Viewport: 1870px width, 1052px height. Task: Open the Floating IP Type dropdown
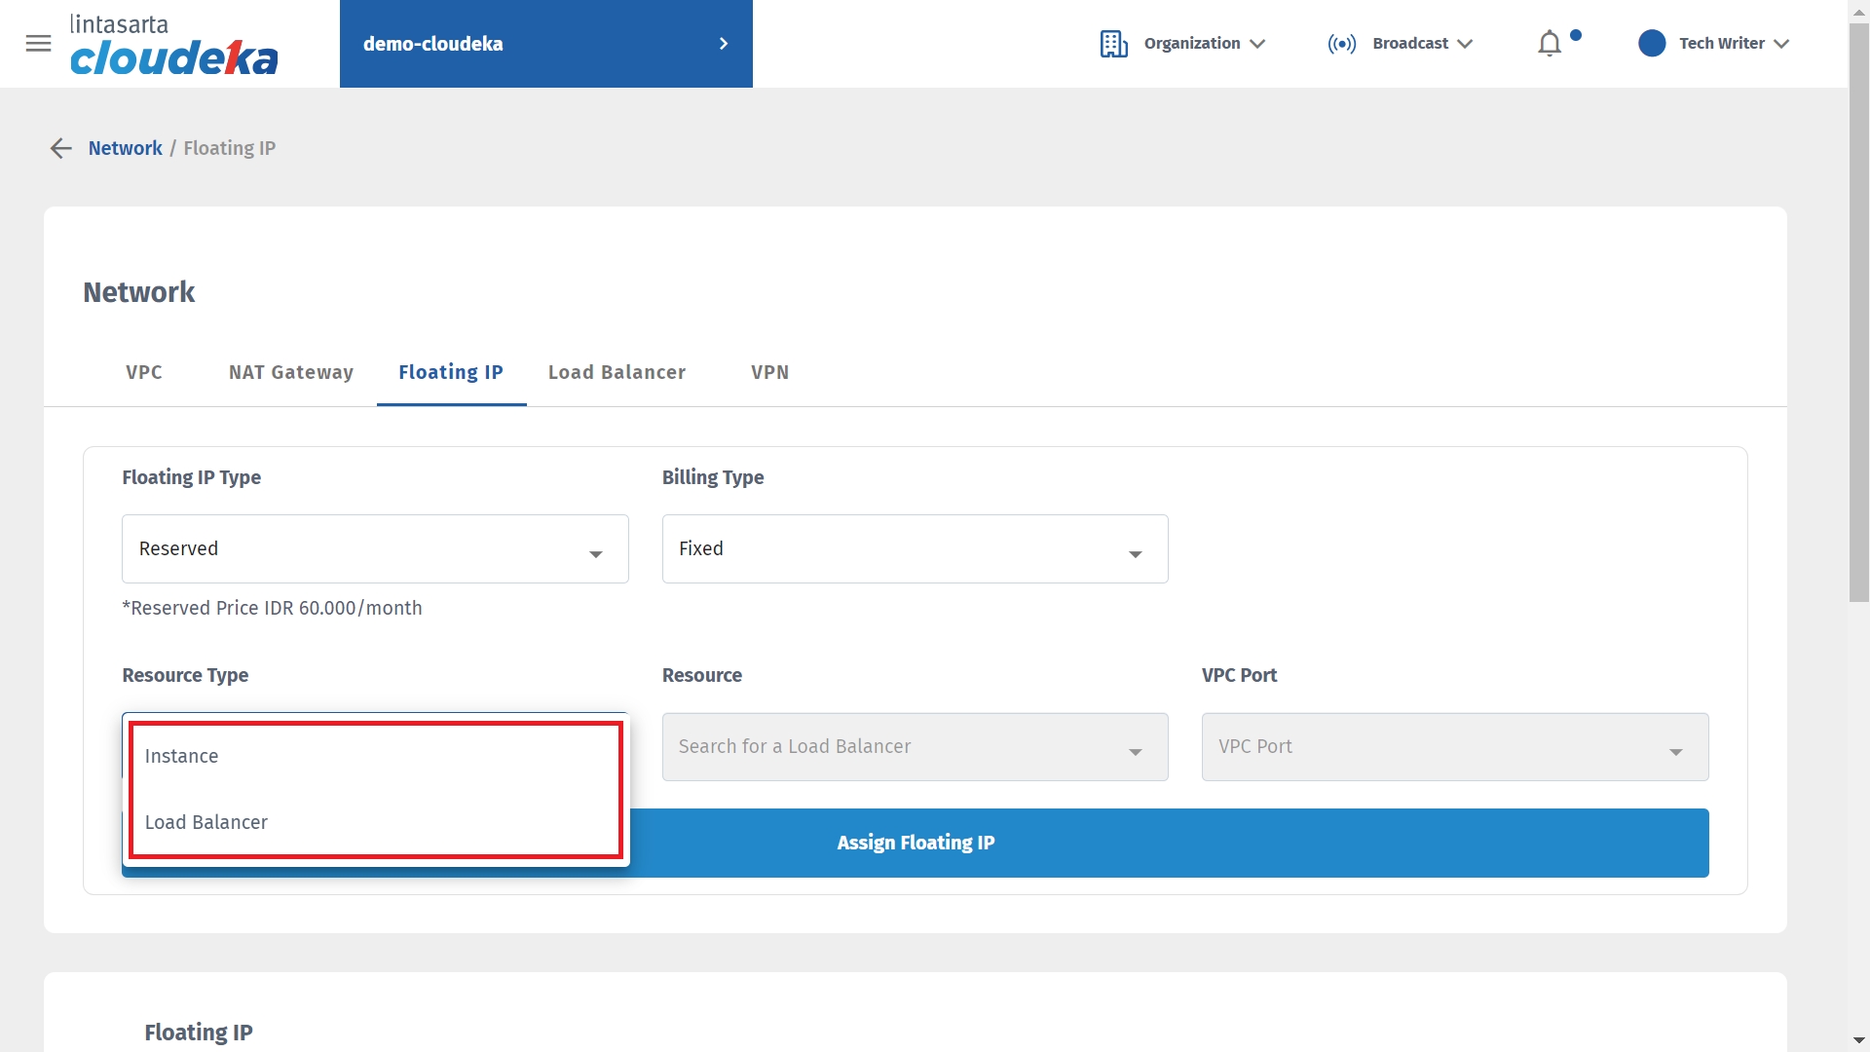point(375,549)
